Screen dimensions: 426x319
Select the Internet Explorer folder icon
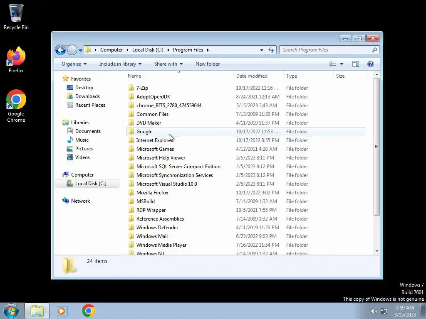tap(131, 140)
